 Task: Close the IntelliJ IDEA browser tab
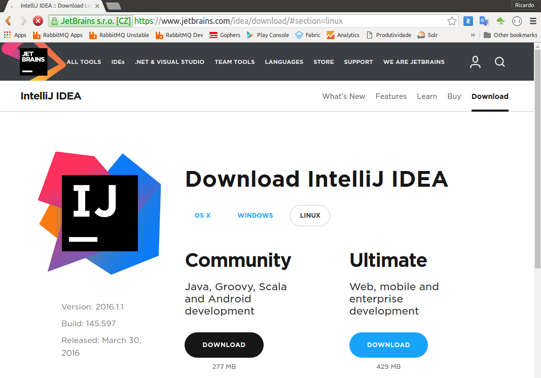pos(97,6)
